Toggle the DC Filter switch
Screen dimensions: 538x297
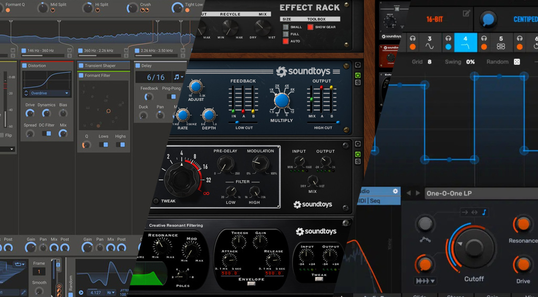pyautogui.click(x=47, y=134)
